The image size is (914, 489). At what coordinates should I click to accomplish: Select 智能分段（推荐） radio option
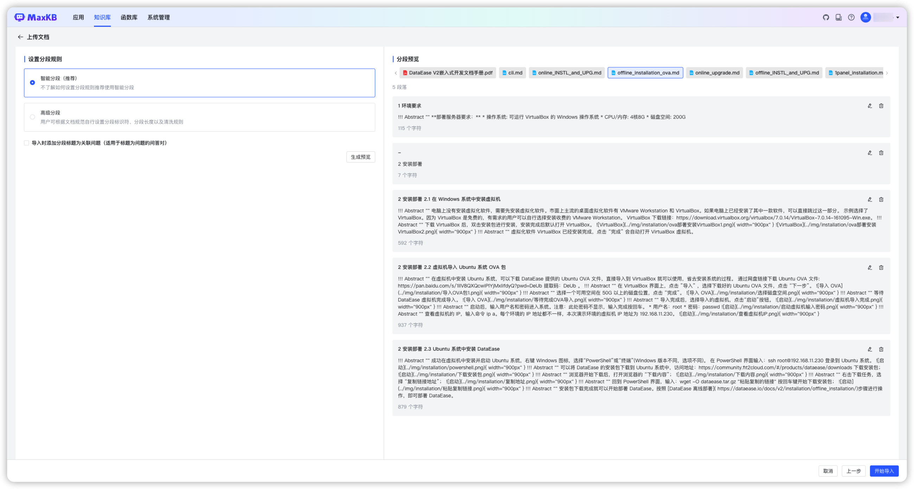(32, 82)
